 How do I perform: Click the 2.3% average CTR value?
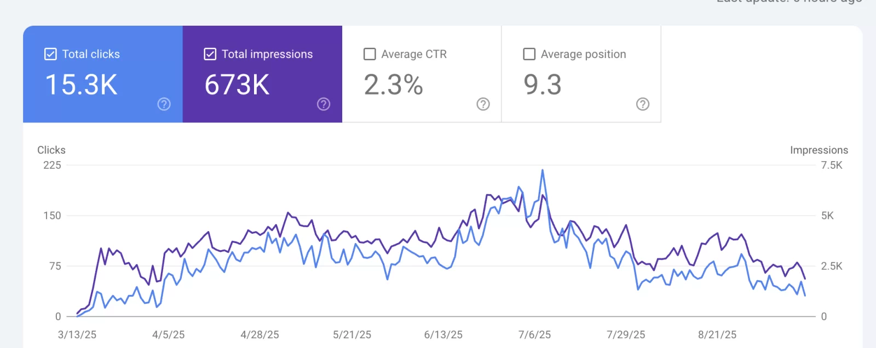393,85
